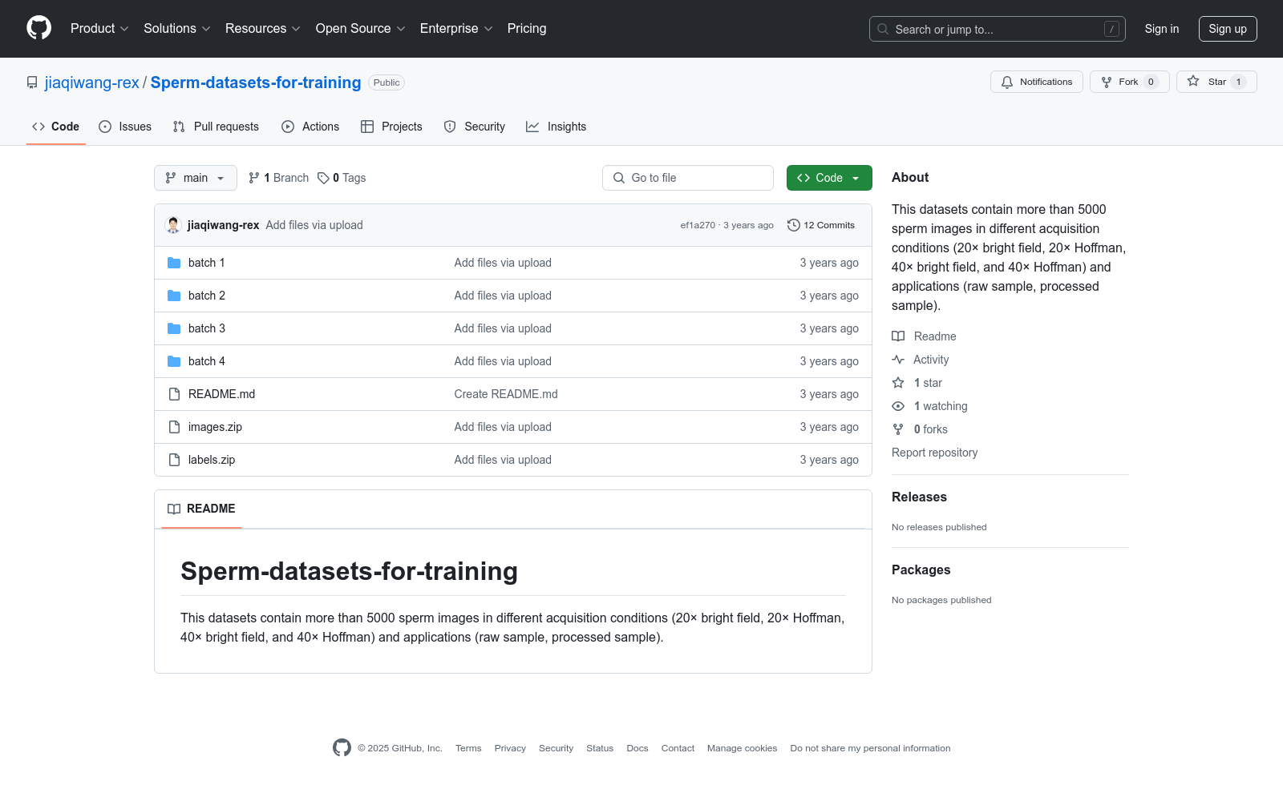The height and width of the screenshot is (801, 1283).
Task: Click the search magnifier icon in header
Action: (883, 29)
